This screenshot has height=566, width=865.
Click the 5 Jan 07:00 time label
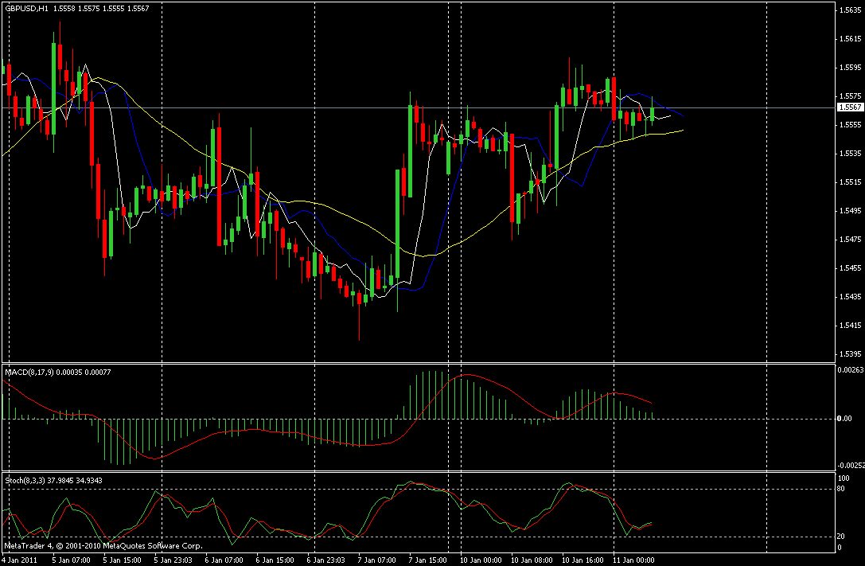71,560
